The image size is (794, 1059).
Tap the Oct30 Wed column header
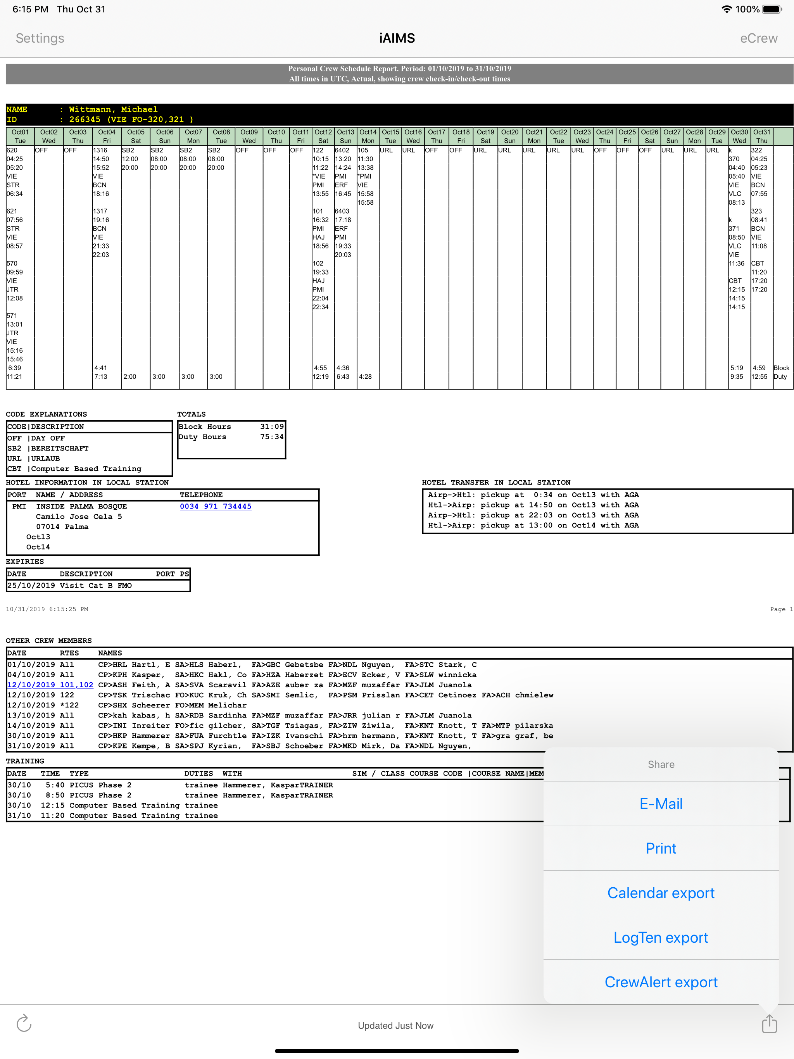739,136
